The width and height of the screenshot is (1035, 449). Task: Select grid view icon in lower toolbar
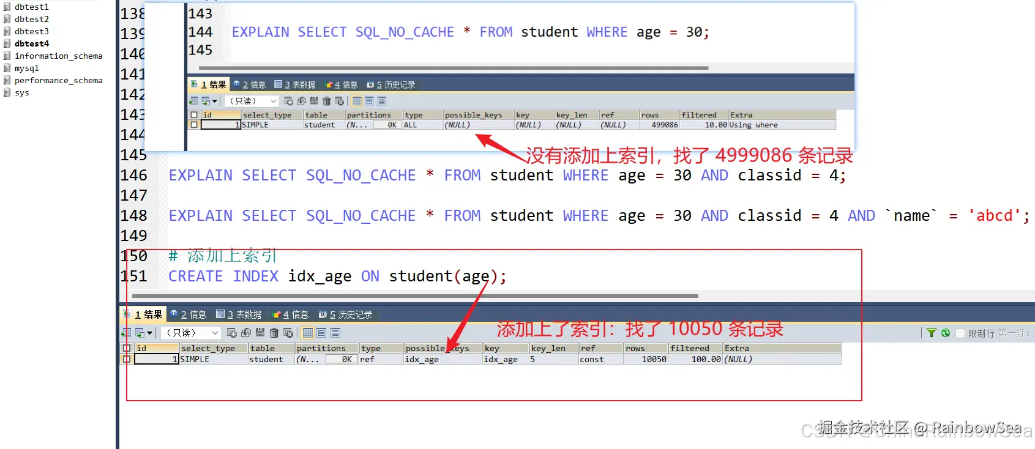tap(308, 333)
